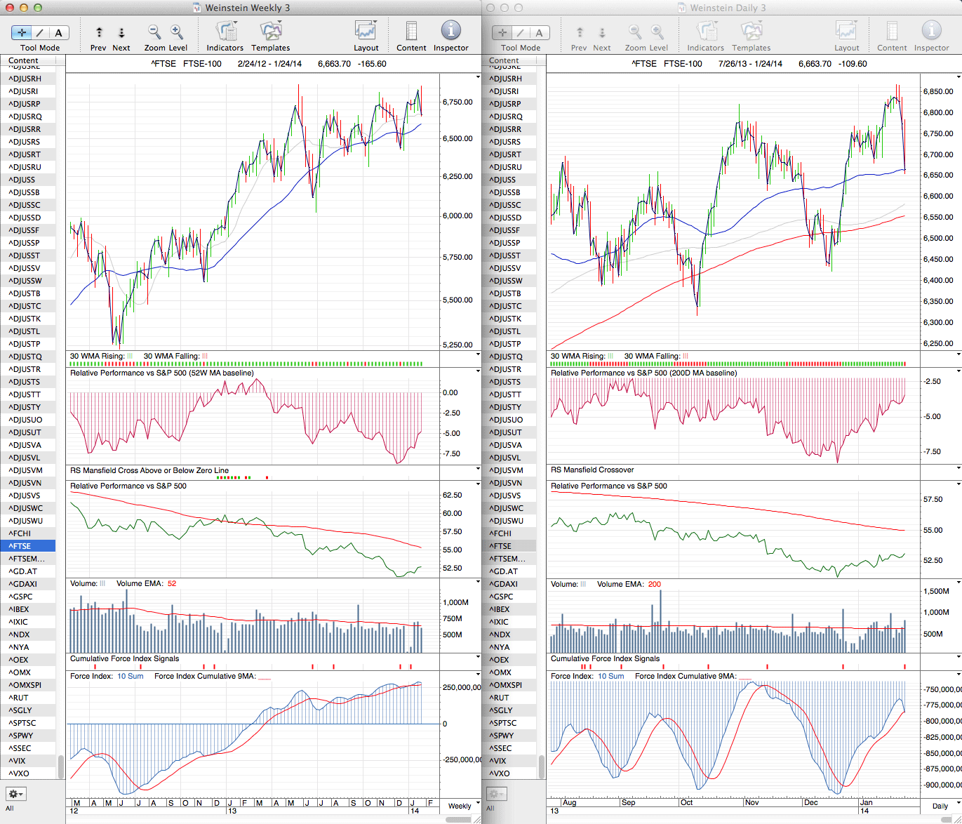Click the red 30 WMA Falling legend marker in Weekly chart

205,357
